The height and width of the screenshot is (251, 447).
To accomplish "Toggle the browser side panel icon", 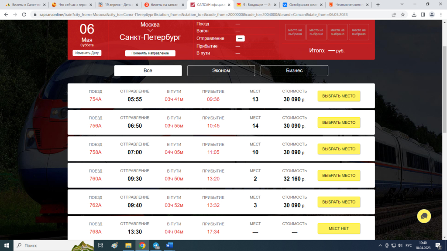I will [x=423, y=14].
